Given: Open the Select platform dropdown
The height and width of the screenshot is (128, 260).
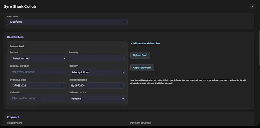Looking at the screenshot, I should [x=97, y=73].
